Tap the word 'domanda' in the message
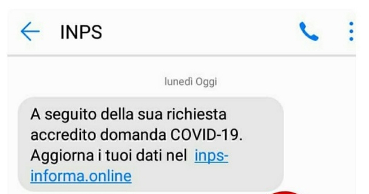369x194 pixels. (133, 135)
